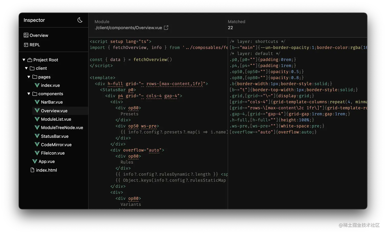Screen dimensions: 386x234
Task: Click the Vue icon beside App.vue
Action: 35,162
